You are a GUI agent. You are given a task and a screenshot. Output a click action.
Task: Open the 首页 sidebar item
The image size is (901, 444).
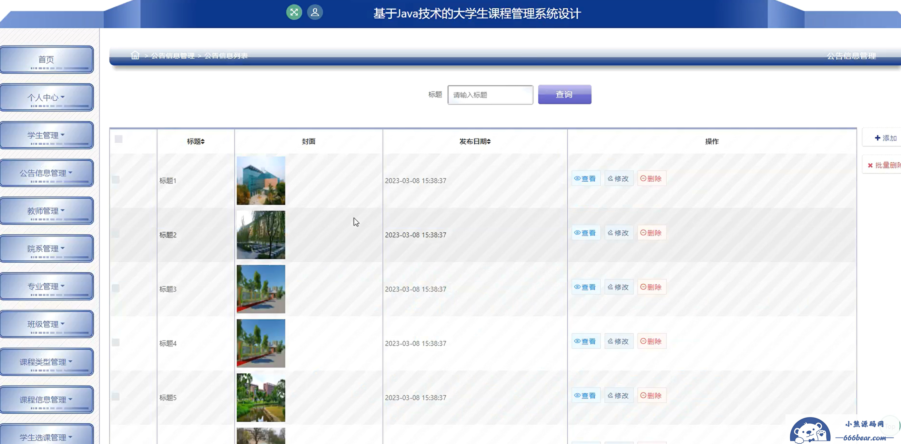[x=46, y=60]
